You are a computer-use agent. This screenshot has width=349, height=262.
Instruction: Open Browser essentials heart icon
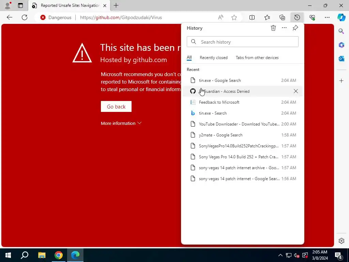click(x=312, y=17)
